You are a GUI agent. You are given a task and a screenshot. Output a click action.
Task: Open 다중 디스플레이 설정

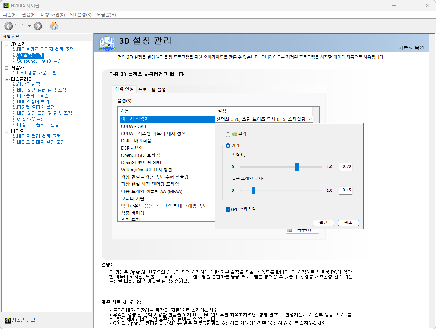[38, 125]
